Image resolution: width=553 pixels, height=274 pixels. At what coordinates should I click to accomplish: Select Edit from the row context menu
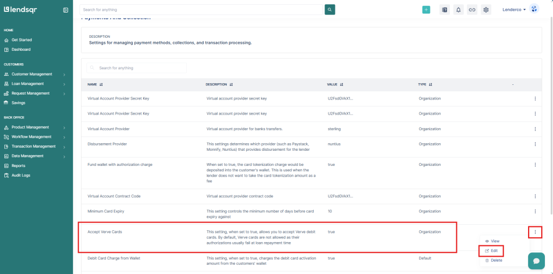tap(494, 251)
